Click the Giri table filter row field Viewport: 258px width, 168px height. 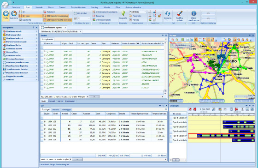point(105,117)
